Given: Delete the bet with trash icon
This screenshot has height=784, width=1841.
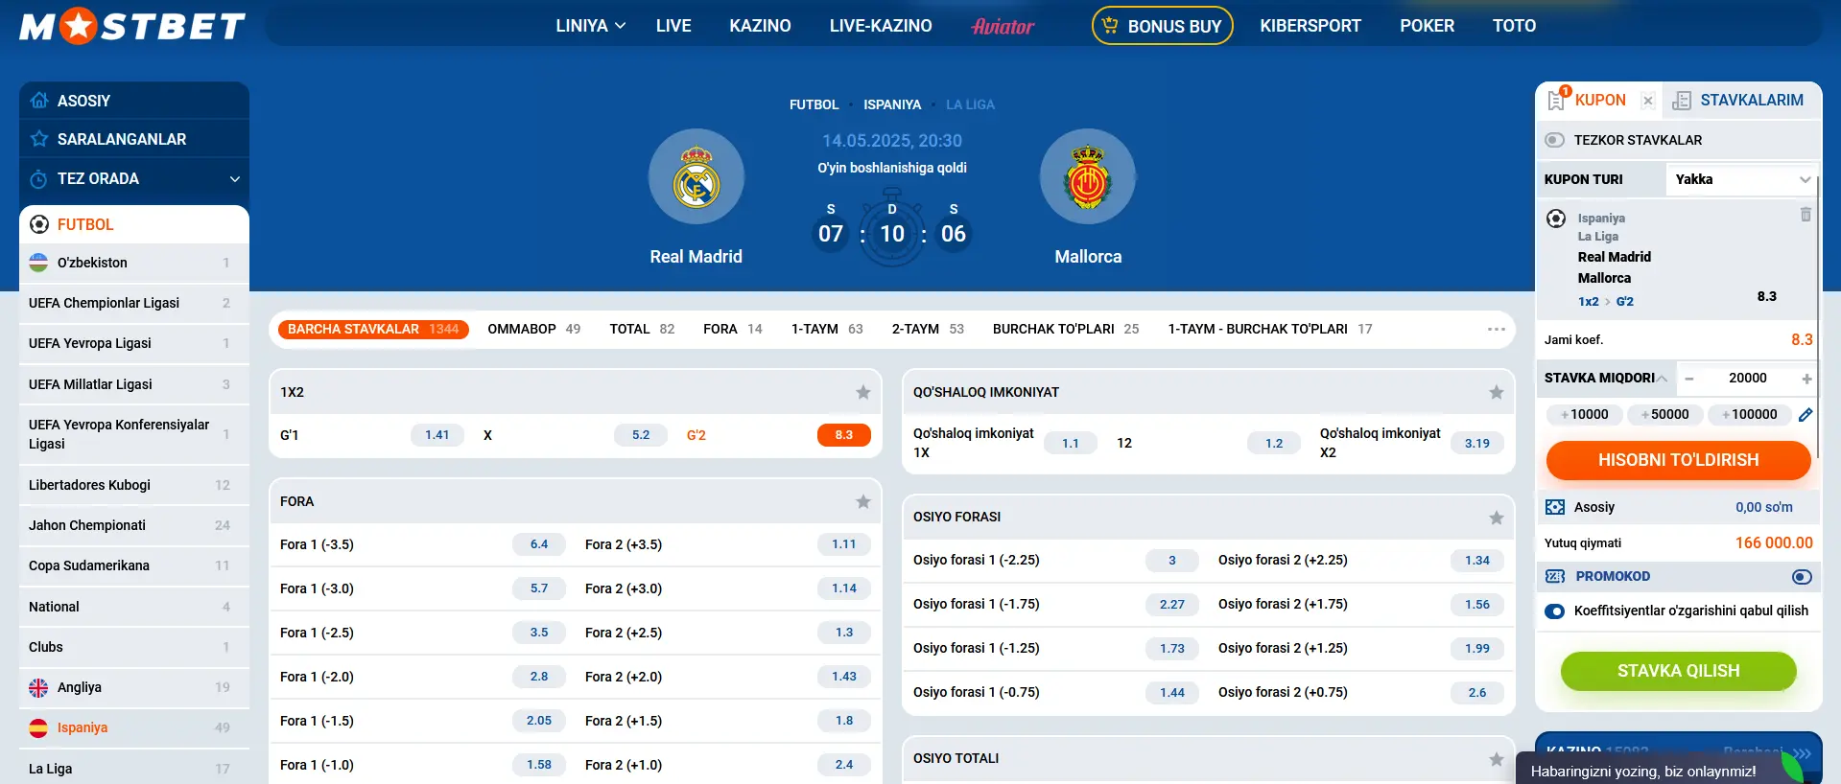Looking at the screenshot, I should tap(1806, 215).
